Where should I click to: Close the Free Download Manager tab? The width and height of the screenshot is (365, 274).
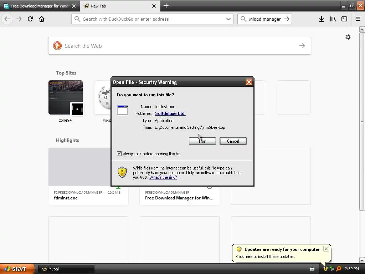point(74,6)
